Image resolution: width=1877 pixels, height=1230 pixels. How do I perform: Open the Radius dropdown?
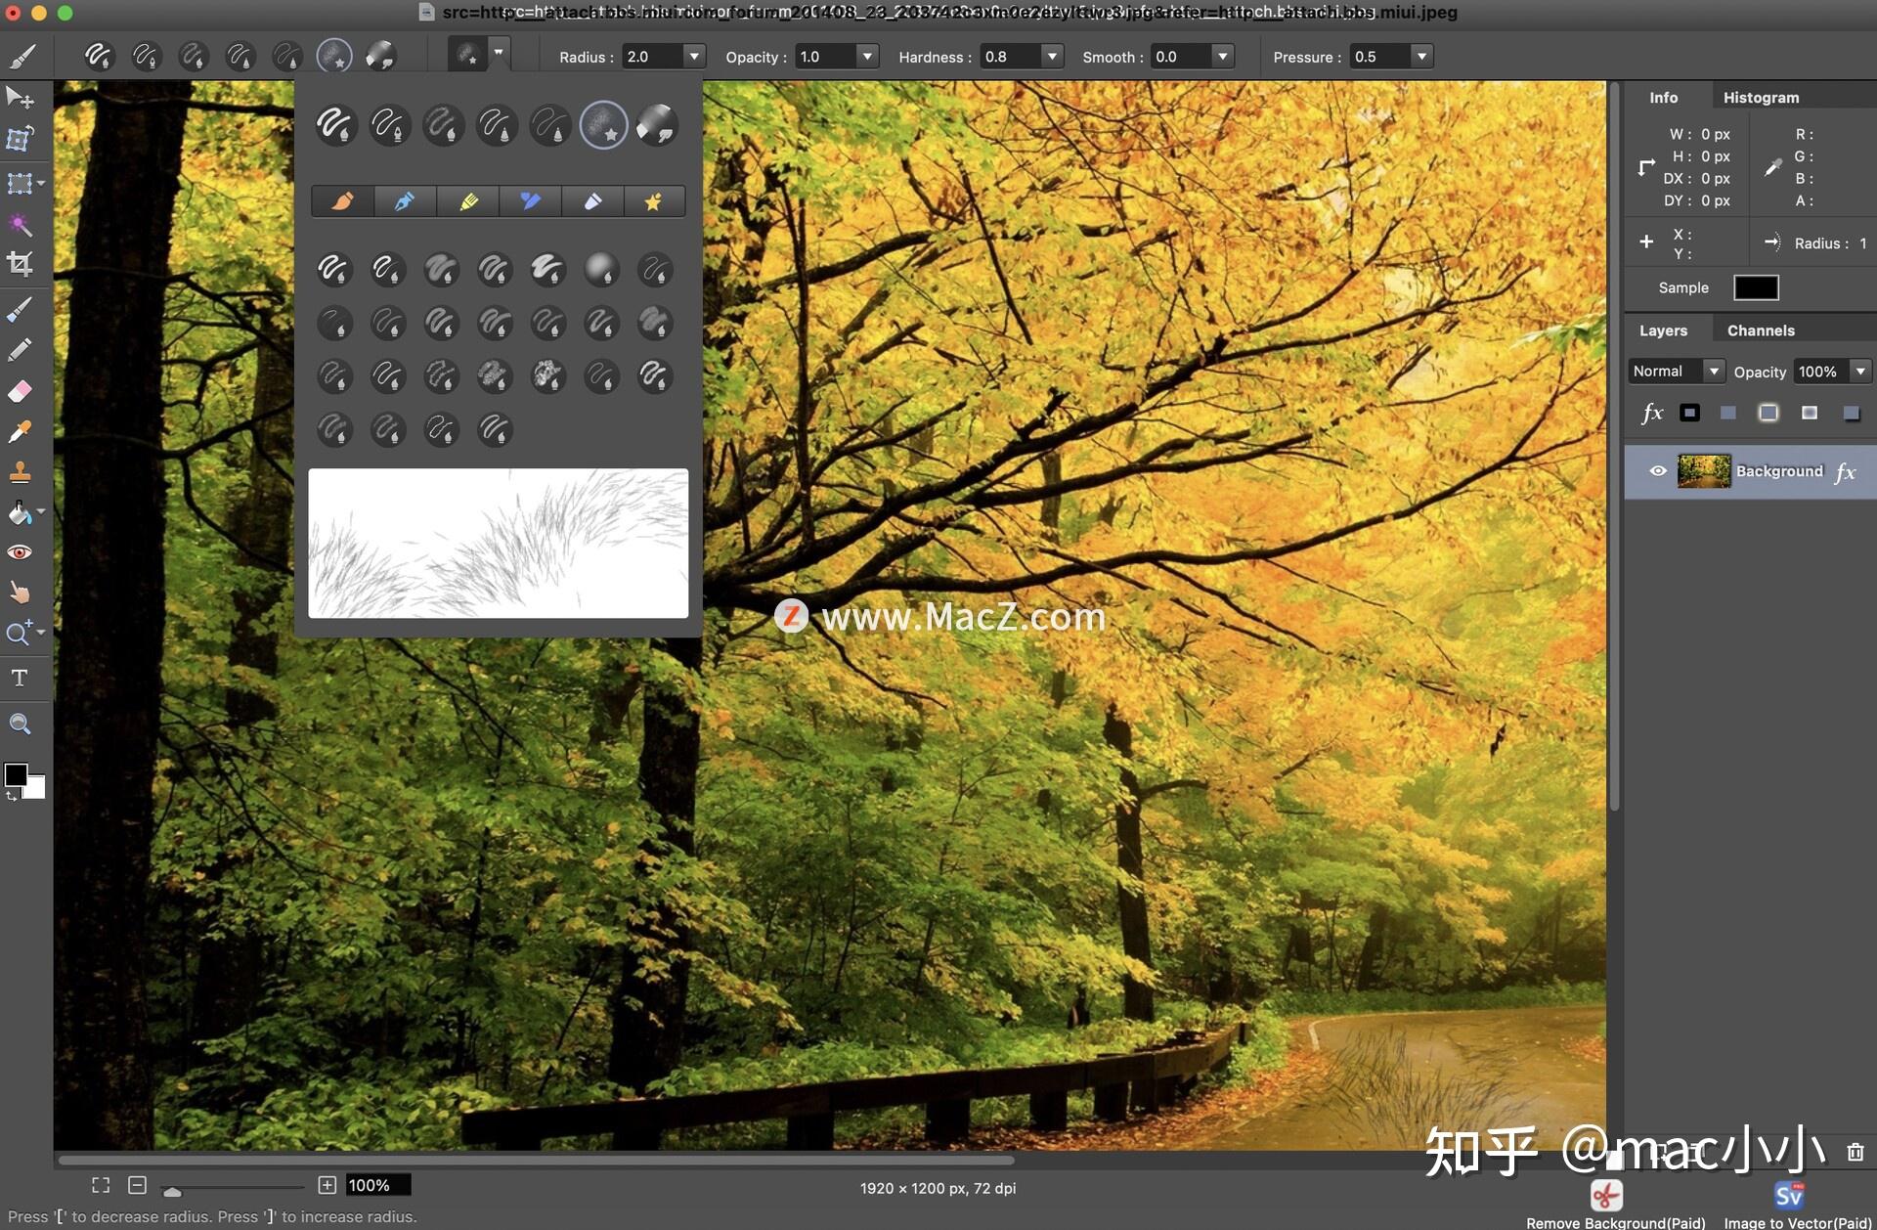[695, 56]
